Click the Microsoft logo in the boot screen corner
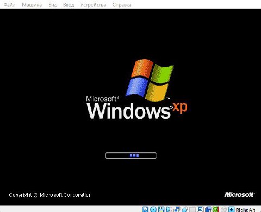 click(239, 195)
